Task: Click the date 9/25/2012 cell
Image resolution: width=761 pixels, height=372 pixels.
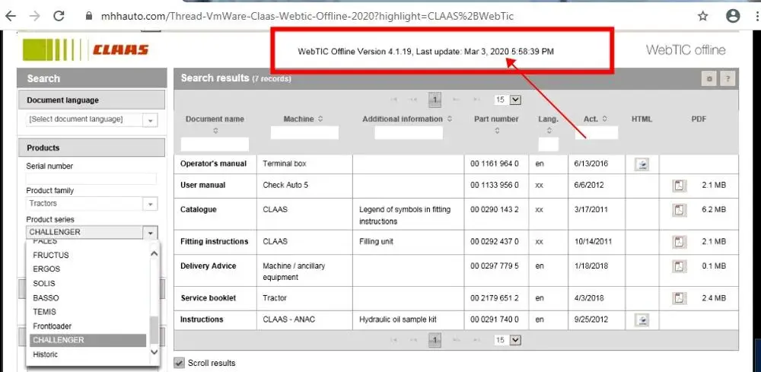Action: pos(591,320)
